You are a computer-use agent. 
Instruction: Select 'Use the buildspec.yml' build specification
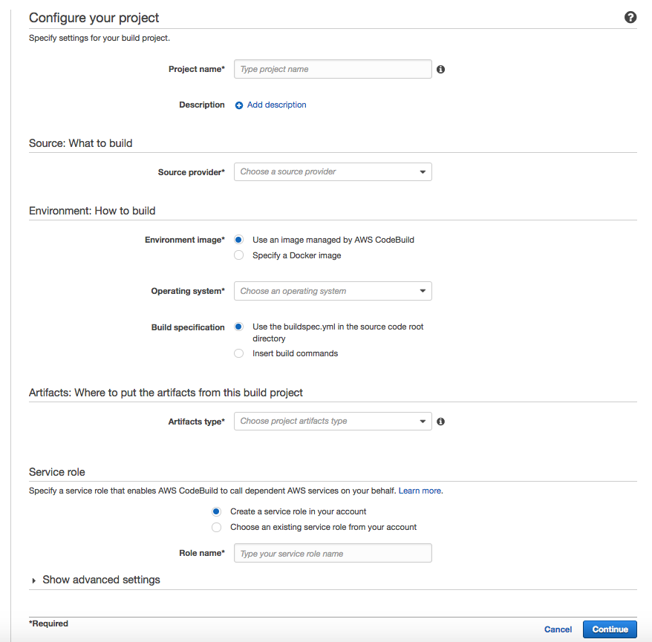(238, 327)
